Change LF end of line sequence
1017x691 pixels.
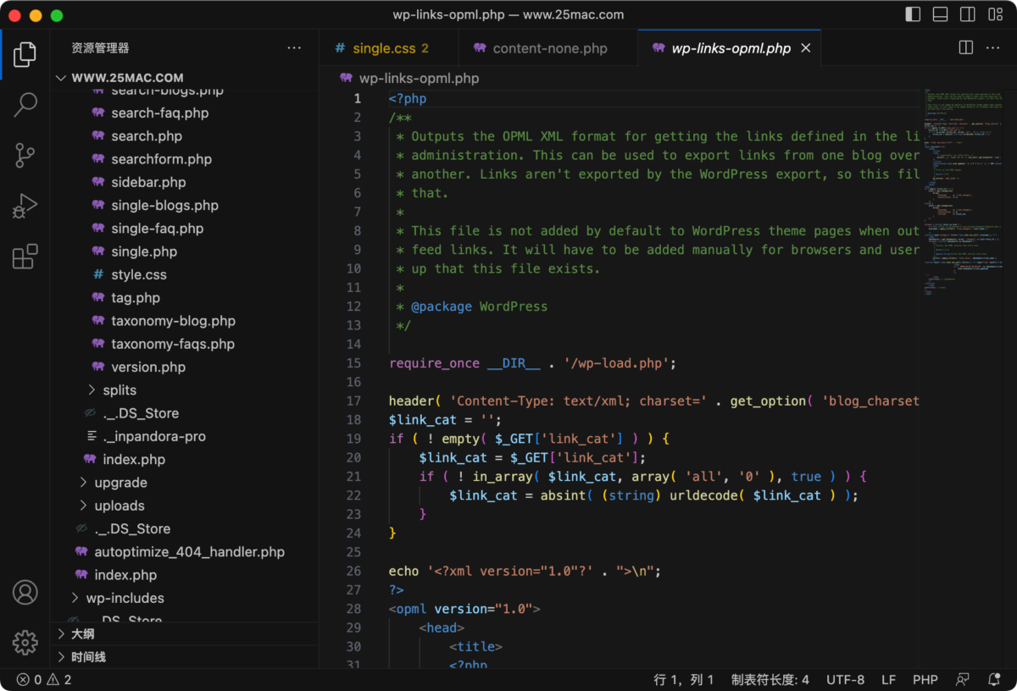[888, 679]
